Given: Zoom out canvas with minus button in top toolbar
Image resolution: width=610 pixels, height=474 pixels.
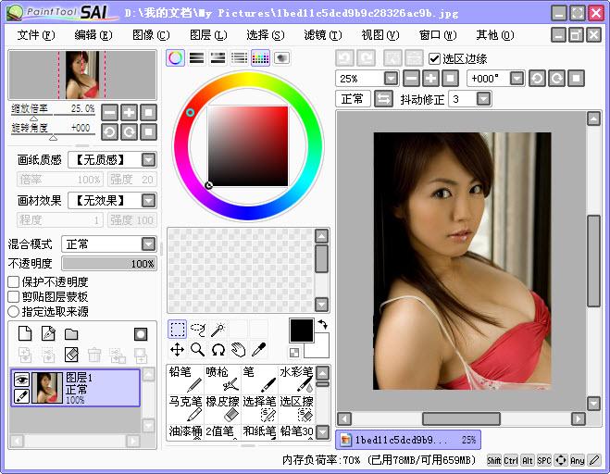Looking at the screenshot, I should click(x=411, y=78).
